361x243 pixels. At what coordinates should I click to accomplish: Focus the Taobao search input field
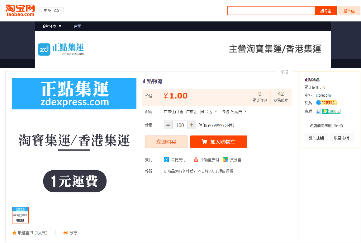tap(271, 11)
